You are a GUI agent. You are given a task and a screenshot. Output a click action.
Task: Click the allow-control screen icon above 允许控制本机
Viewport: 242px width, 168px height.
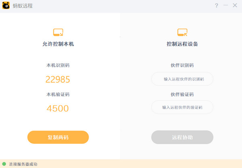[58, 32]
